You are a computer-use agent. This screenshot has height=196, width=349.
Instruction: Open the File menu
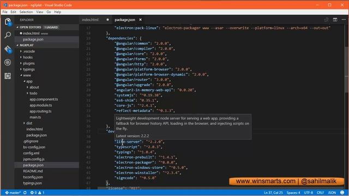5,12
